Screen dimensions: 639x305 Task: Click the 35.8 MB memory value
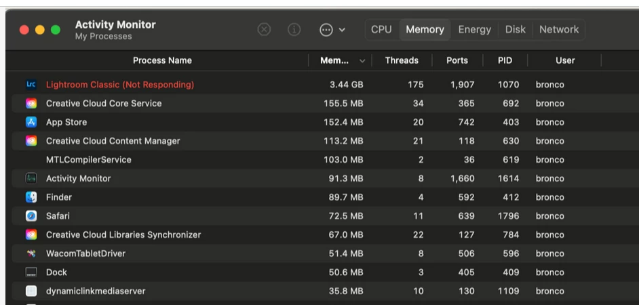pyautogui.click(x=346, y=291)
